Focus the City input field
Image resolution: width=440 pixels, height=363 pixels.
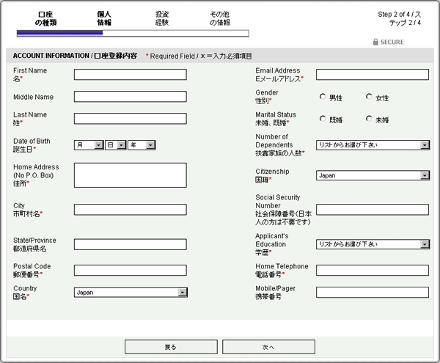(x=131, y=210)
